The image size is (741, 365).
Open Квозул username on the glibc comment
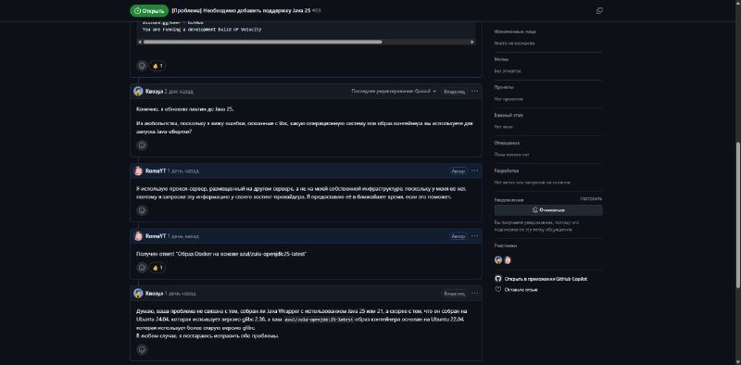coord(154,293)
